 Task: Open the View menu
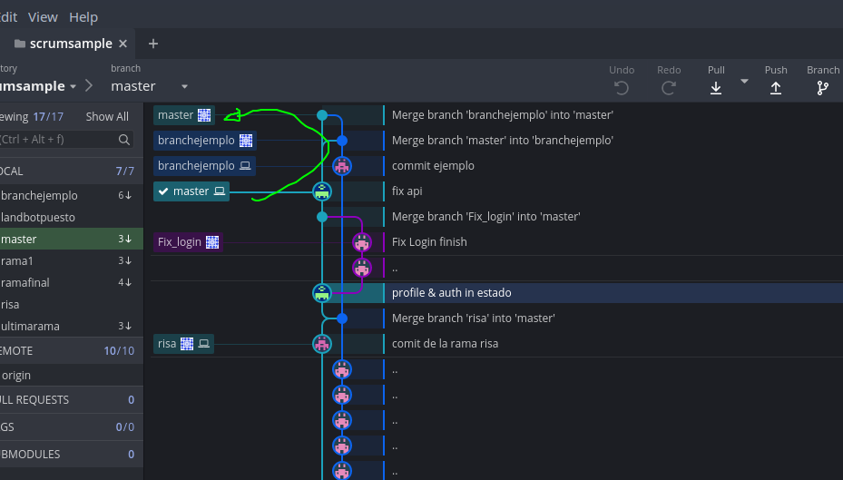click(x=43, y=17)
